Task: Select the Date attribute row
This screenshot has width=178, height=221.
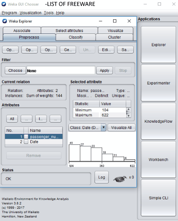Action: pyautogui.click(x=34, y=142)
